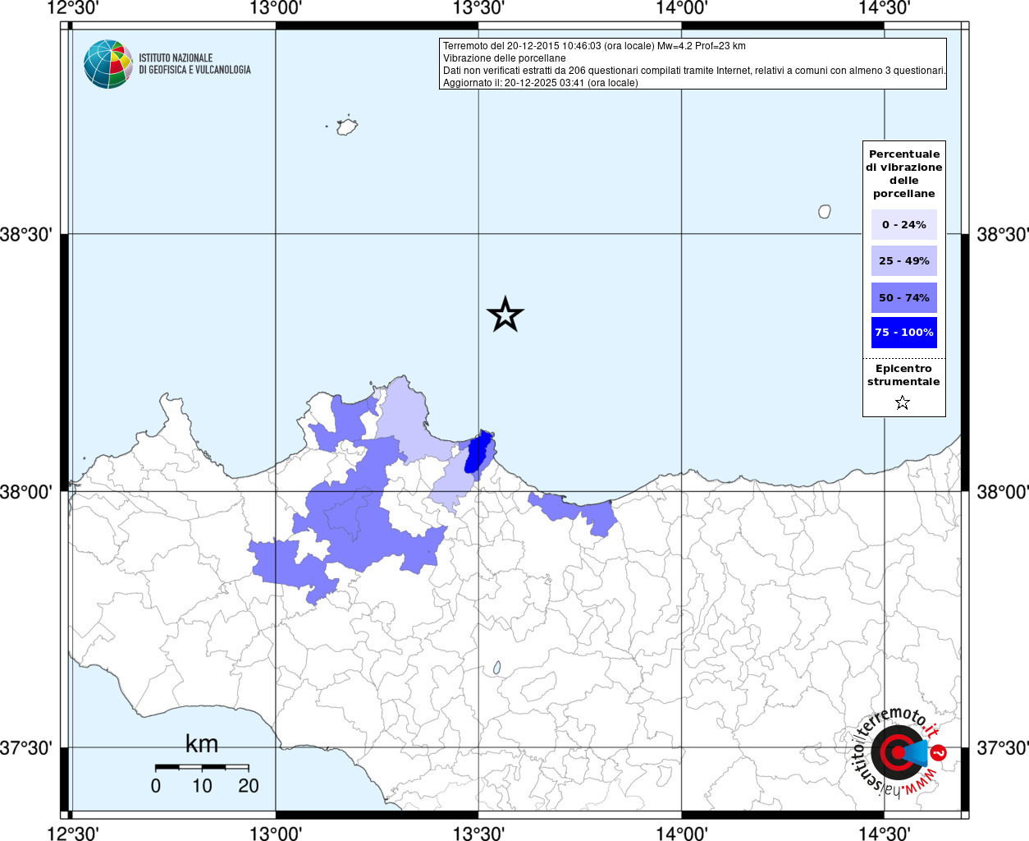This screenshot has height=841, width=1029.
Task: Click the star symbol in the legend
Action: point(903,402)
